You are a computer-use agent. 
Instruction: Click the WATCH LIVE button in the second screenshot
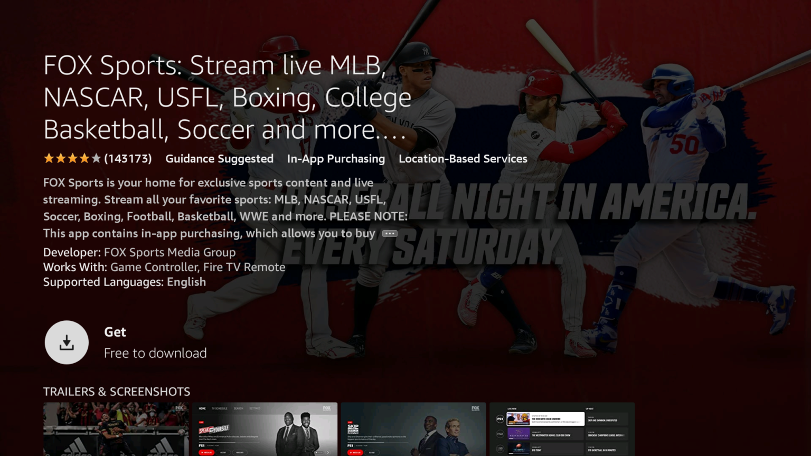[x=206, y=452]
